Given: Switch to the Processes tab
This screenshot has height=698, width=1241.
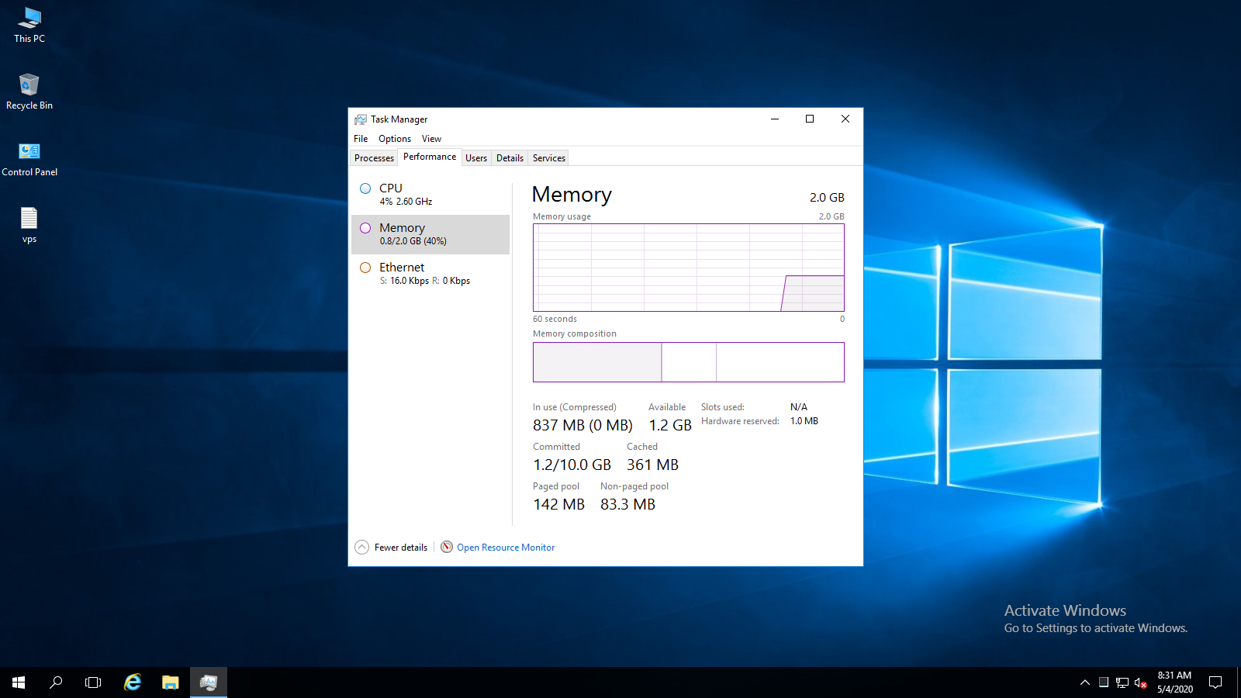Looking at the screenshot, I should tap(374, 158).
